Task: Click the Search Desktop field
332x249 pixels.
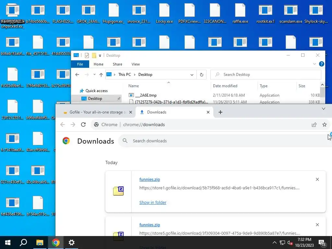Action: tap(266, 75)
